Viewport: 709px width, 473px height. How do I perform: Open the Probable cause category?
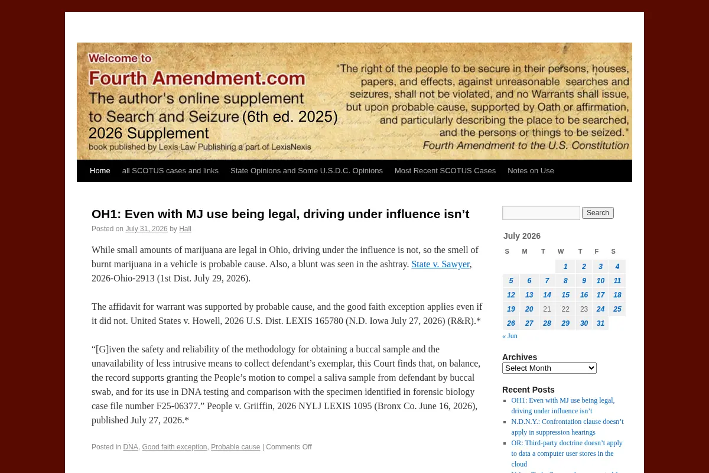[235, 447]
